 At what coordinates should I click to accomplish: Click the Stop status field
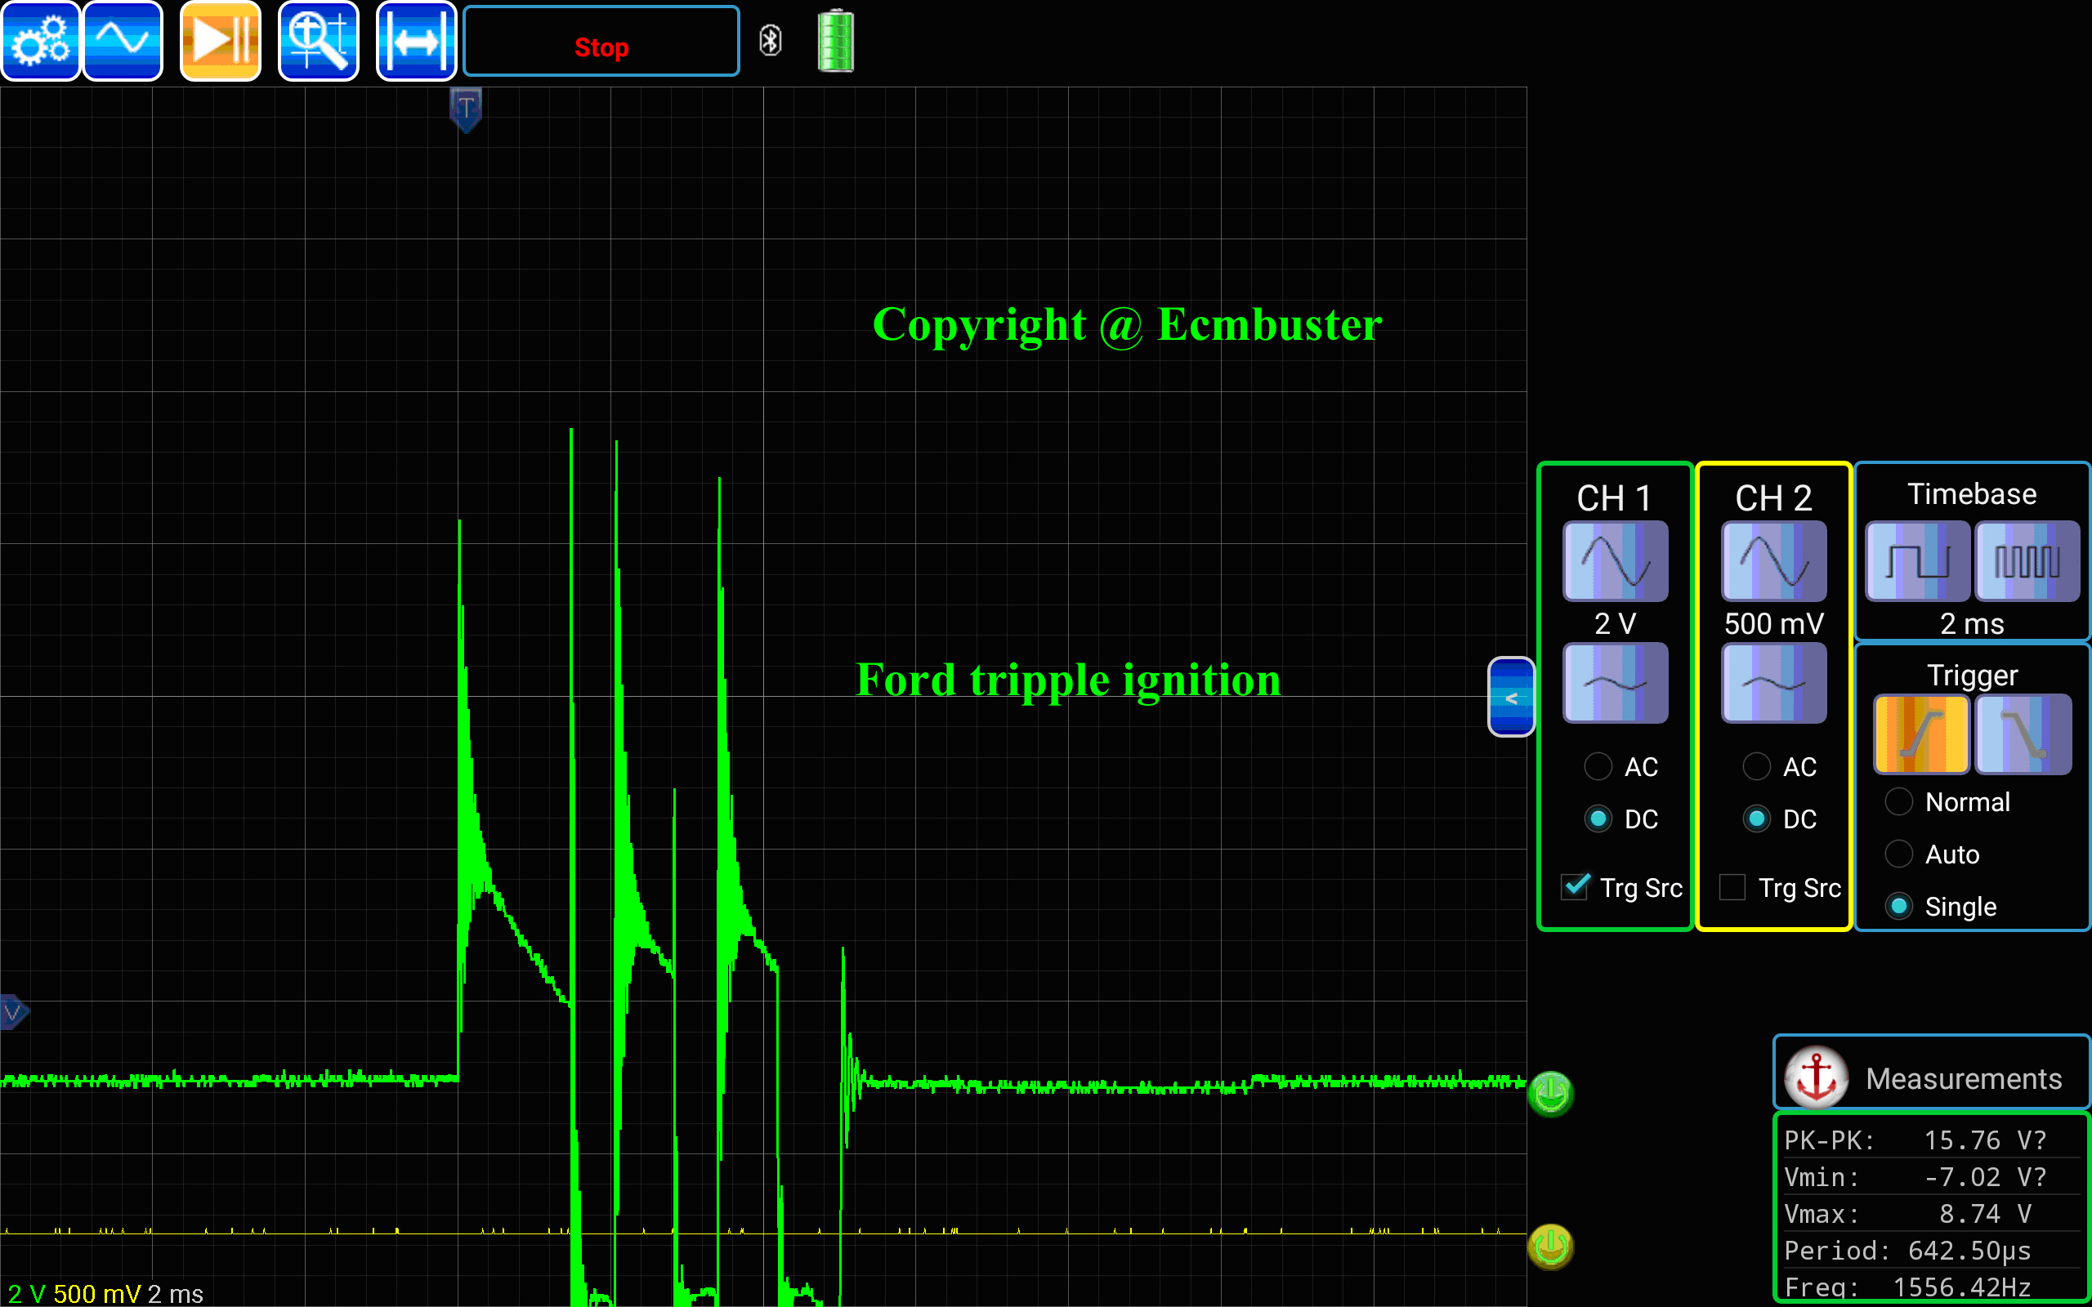pos(601,42)
